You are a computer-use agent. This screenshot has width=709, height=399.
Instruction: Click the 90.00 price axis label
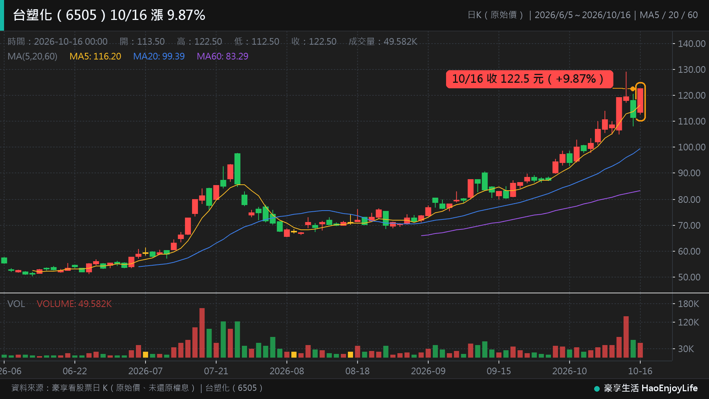click(x=689, y=173)
